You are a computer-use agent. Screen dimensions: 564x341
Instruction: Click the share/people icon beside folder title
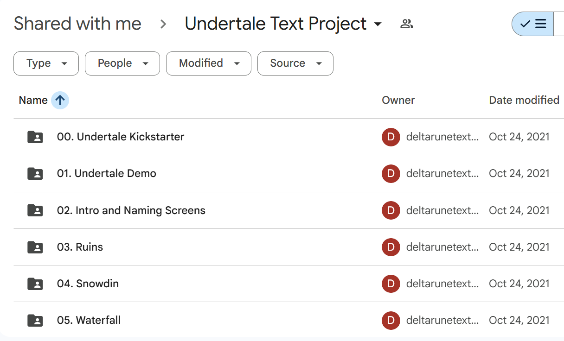[x=406, y=24]
